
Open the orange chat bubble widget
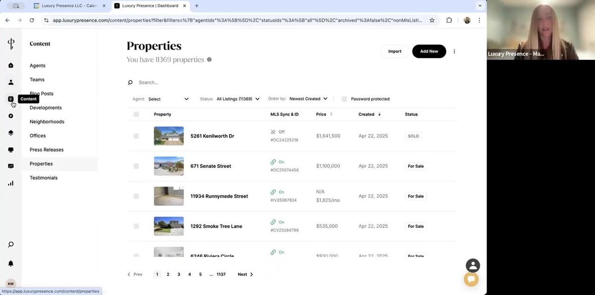471,279
